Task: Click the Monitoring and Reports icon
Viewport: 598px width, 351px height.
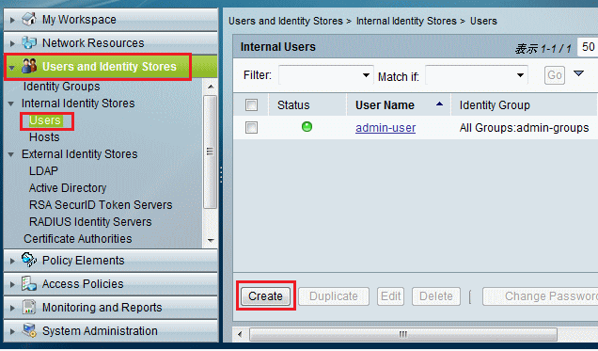Action: tap(29, 307)
